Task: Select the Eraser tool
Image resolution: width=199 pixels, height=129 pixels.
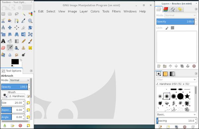Action: tap(3, 48)
